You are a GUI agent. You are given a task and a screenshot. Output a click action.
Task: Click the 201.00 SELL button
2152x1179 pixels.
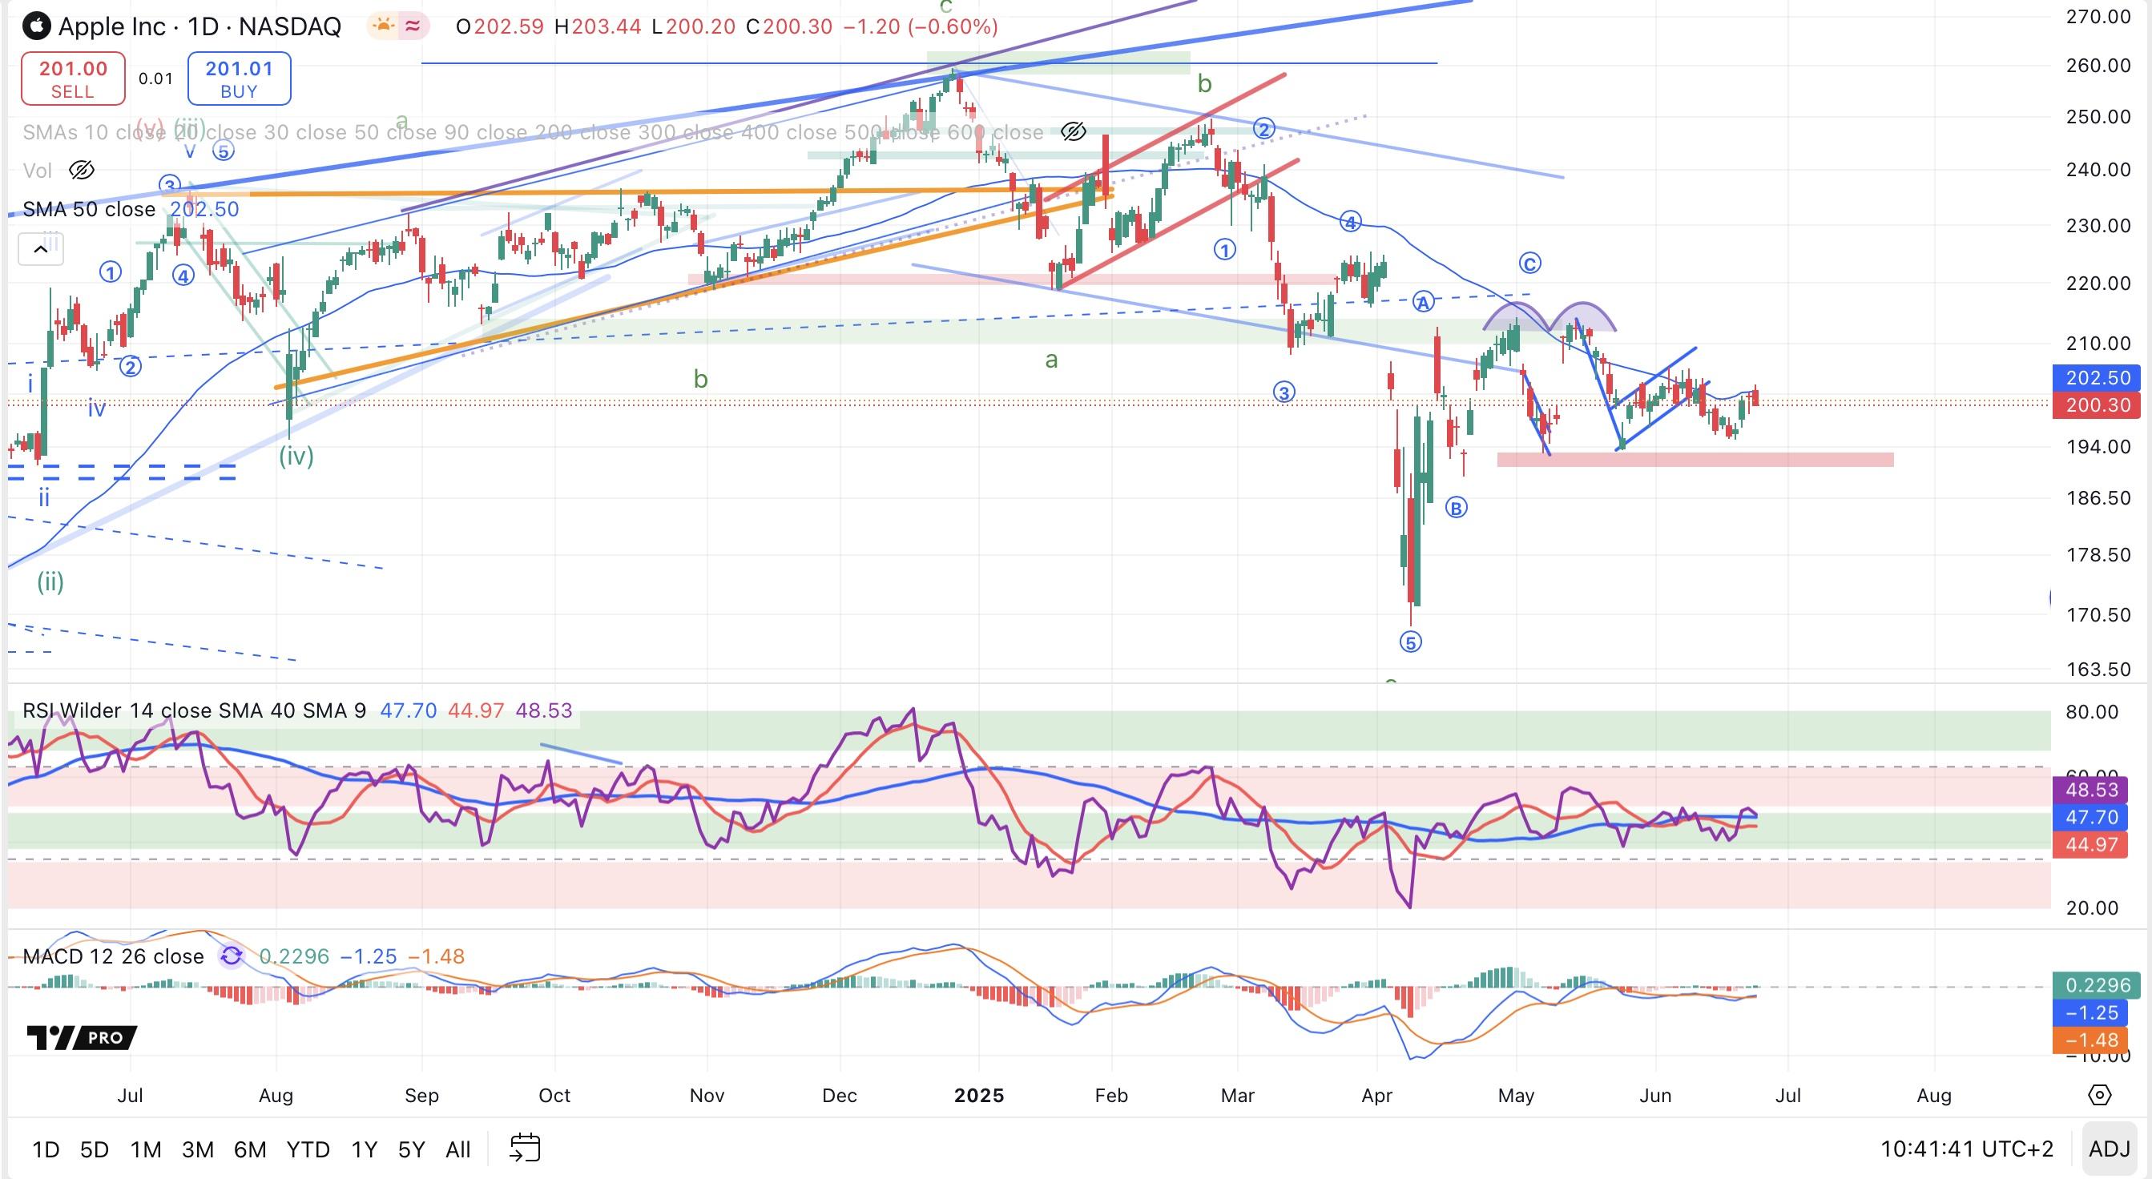coord(73,78)
